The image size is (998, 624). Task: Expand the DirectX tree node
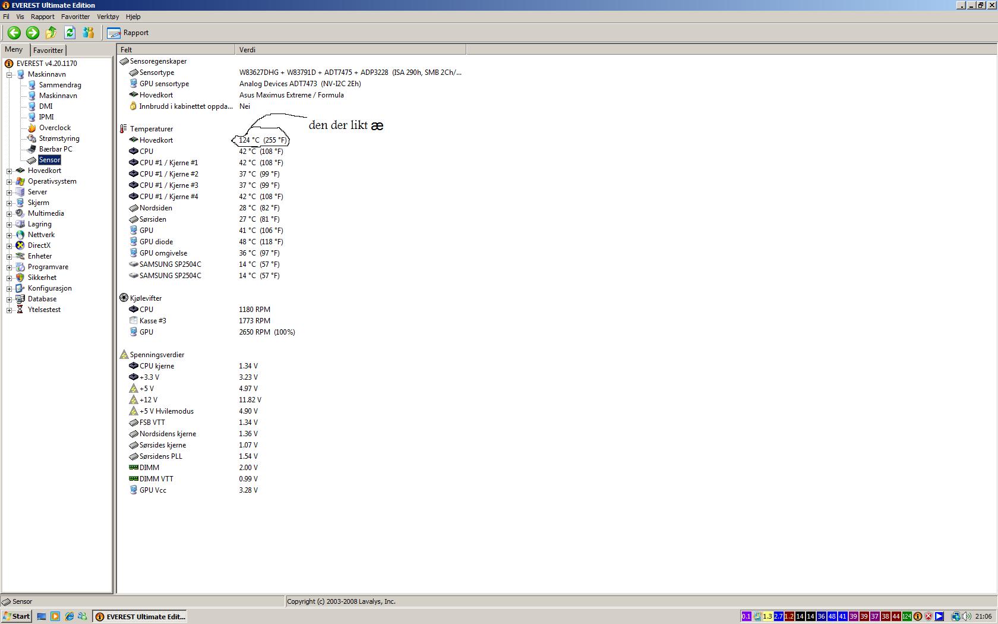tap(10, 246)
